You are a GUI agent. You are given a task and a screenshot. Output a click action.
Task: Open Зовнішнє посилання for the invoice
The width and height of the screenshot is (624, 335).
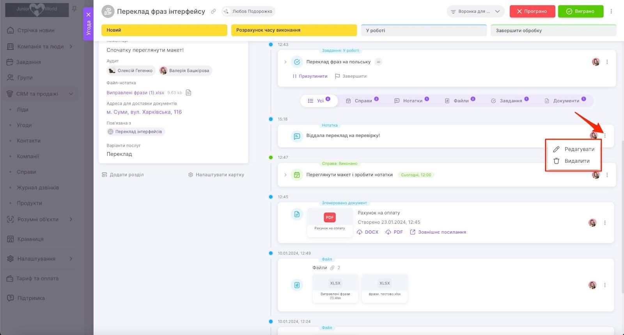click(x=438, y=232)
